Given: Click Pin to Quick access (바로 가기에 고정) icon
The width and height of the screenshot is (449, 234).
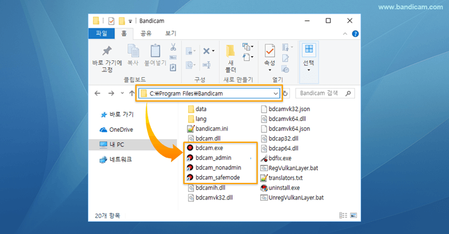Looking at the screenshot, I should [107, 51].
